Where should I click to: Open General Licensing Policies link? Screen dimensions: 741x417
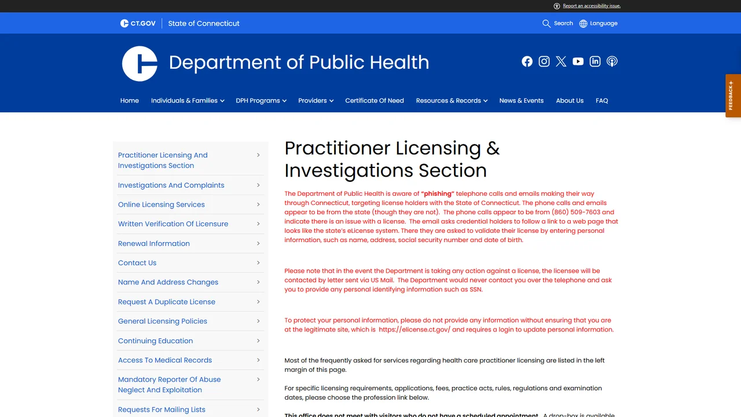coord(163,321)
